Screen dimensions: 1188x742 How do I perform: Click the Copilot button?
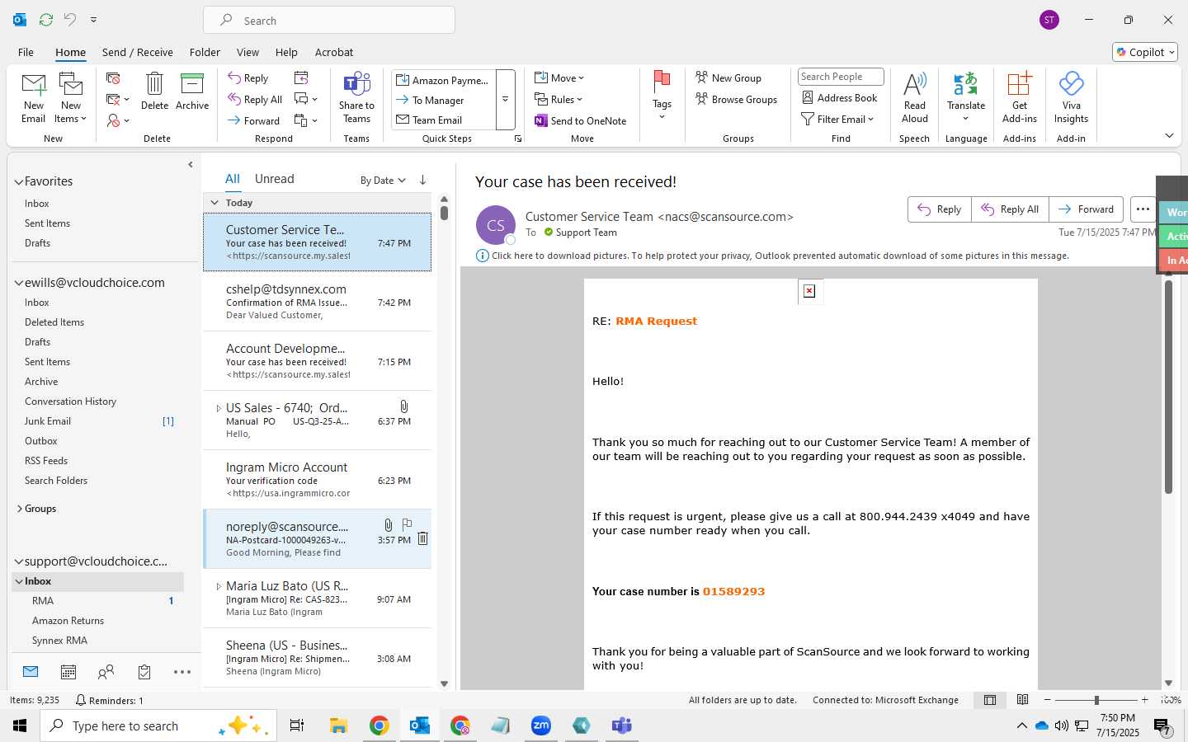tap(1145, 52)
